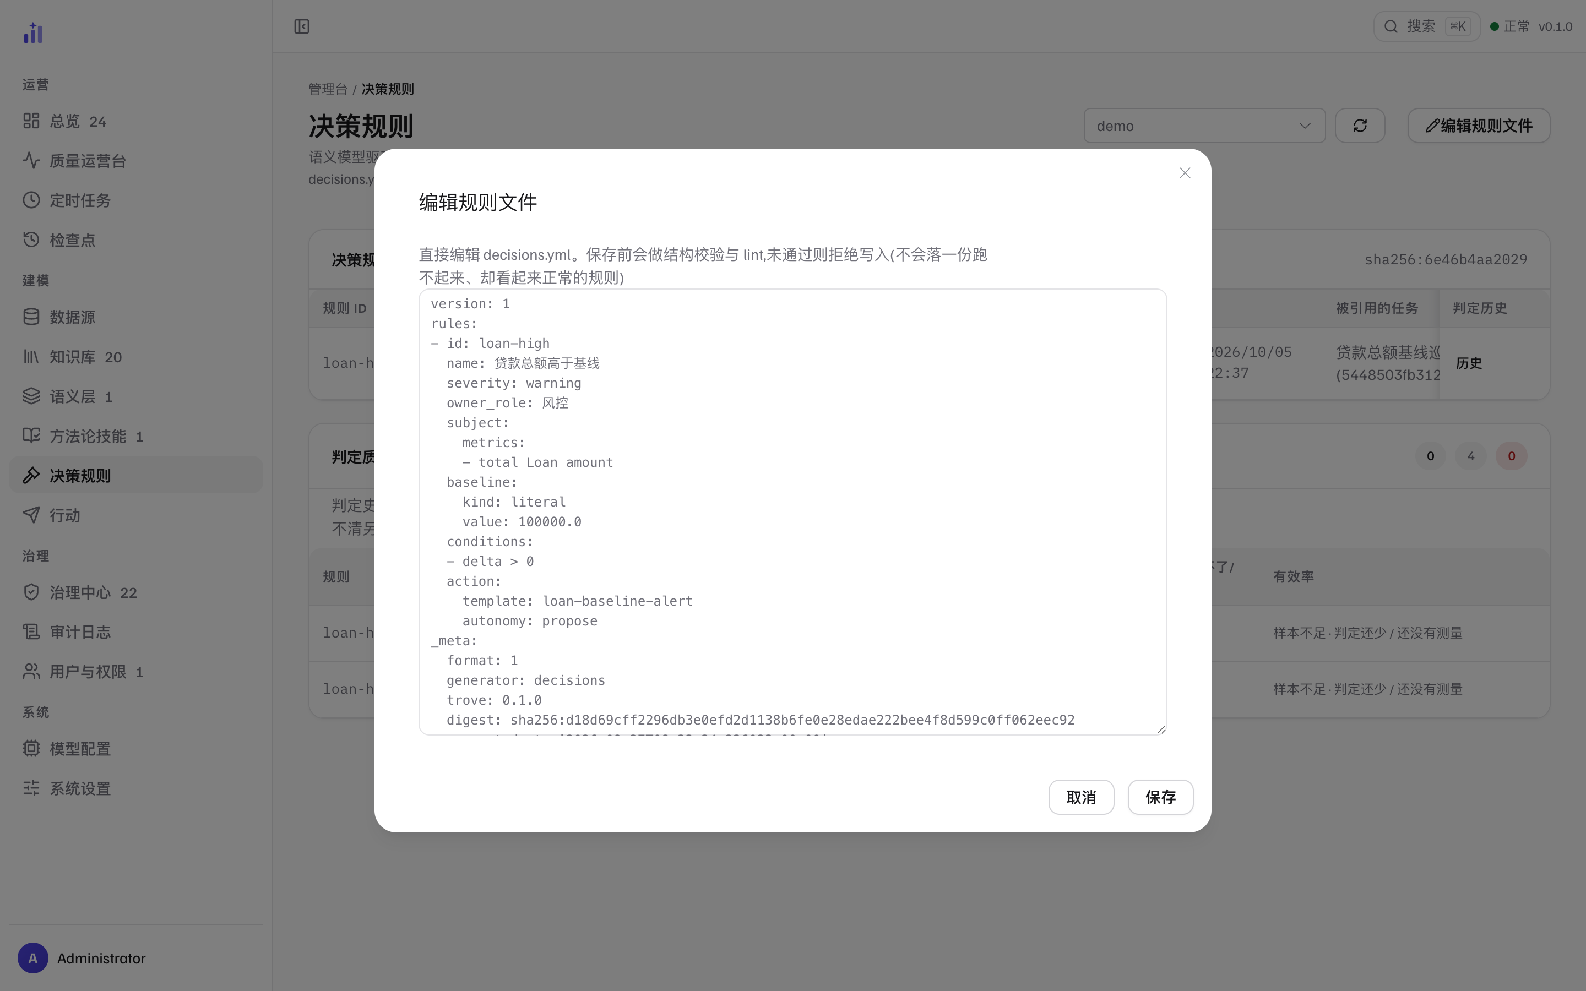Click the search magnifier icon
This screenshot has width=1586, height=991.
pyautogui.click(x=1390, y=26)
